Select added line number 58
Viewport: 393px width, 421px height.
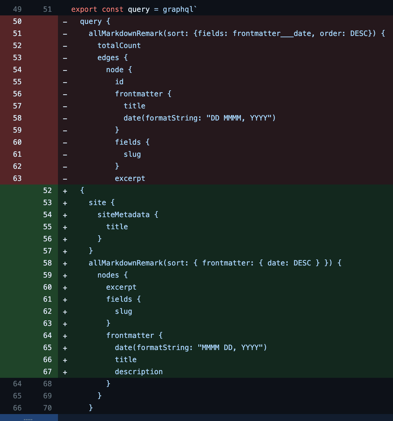pyautogui.click(x=47, y=263)
